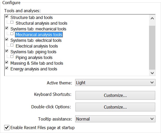Screen dimensions: 161x133
Task: Open the Tooltip assistance dropdown
Action: pyautogui.click(x=115, y=119)
